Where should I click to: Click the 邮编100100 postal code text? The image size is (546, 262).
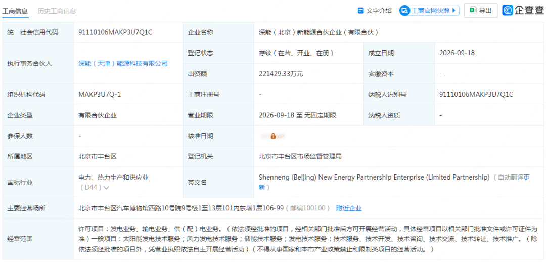tap(307, 208)
